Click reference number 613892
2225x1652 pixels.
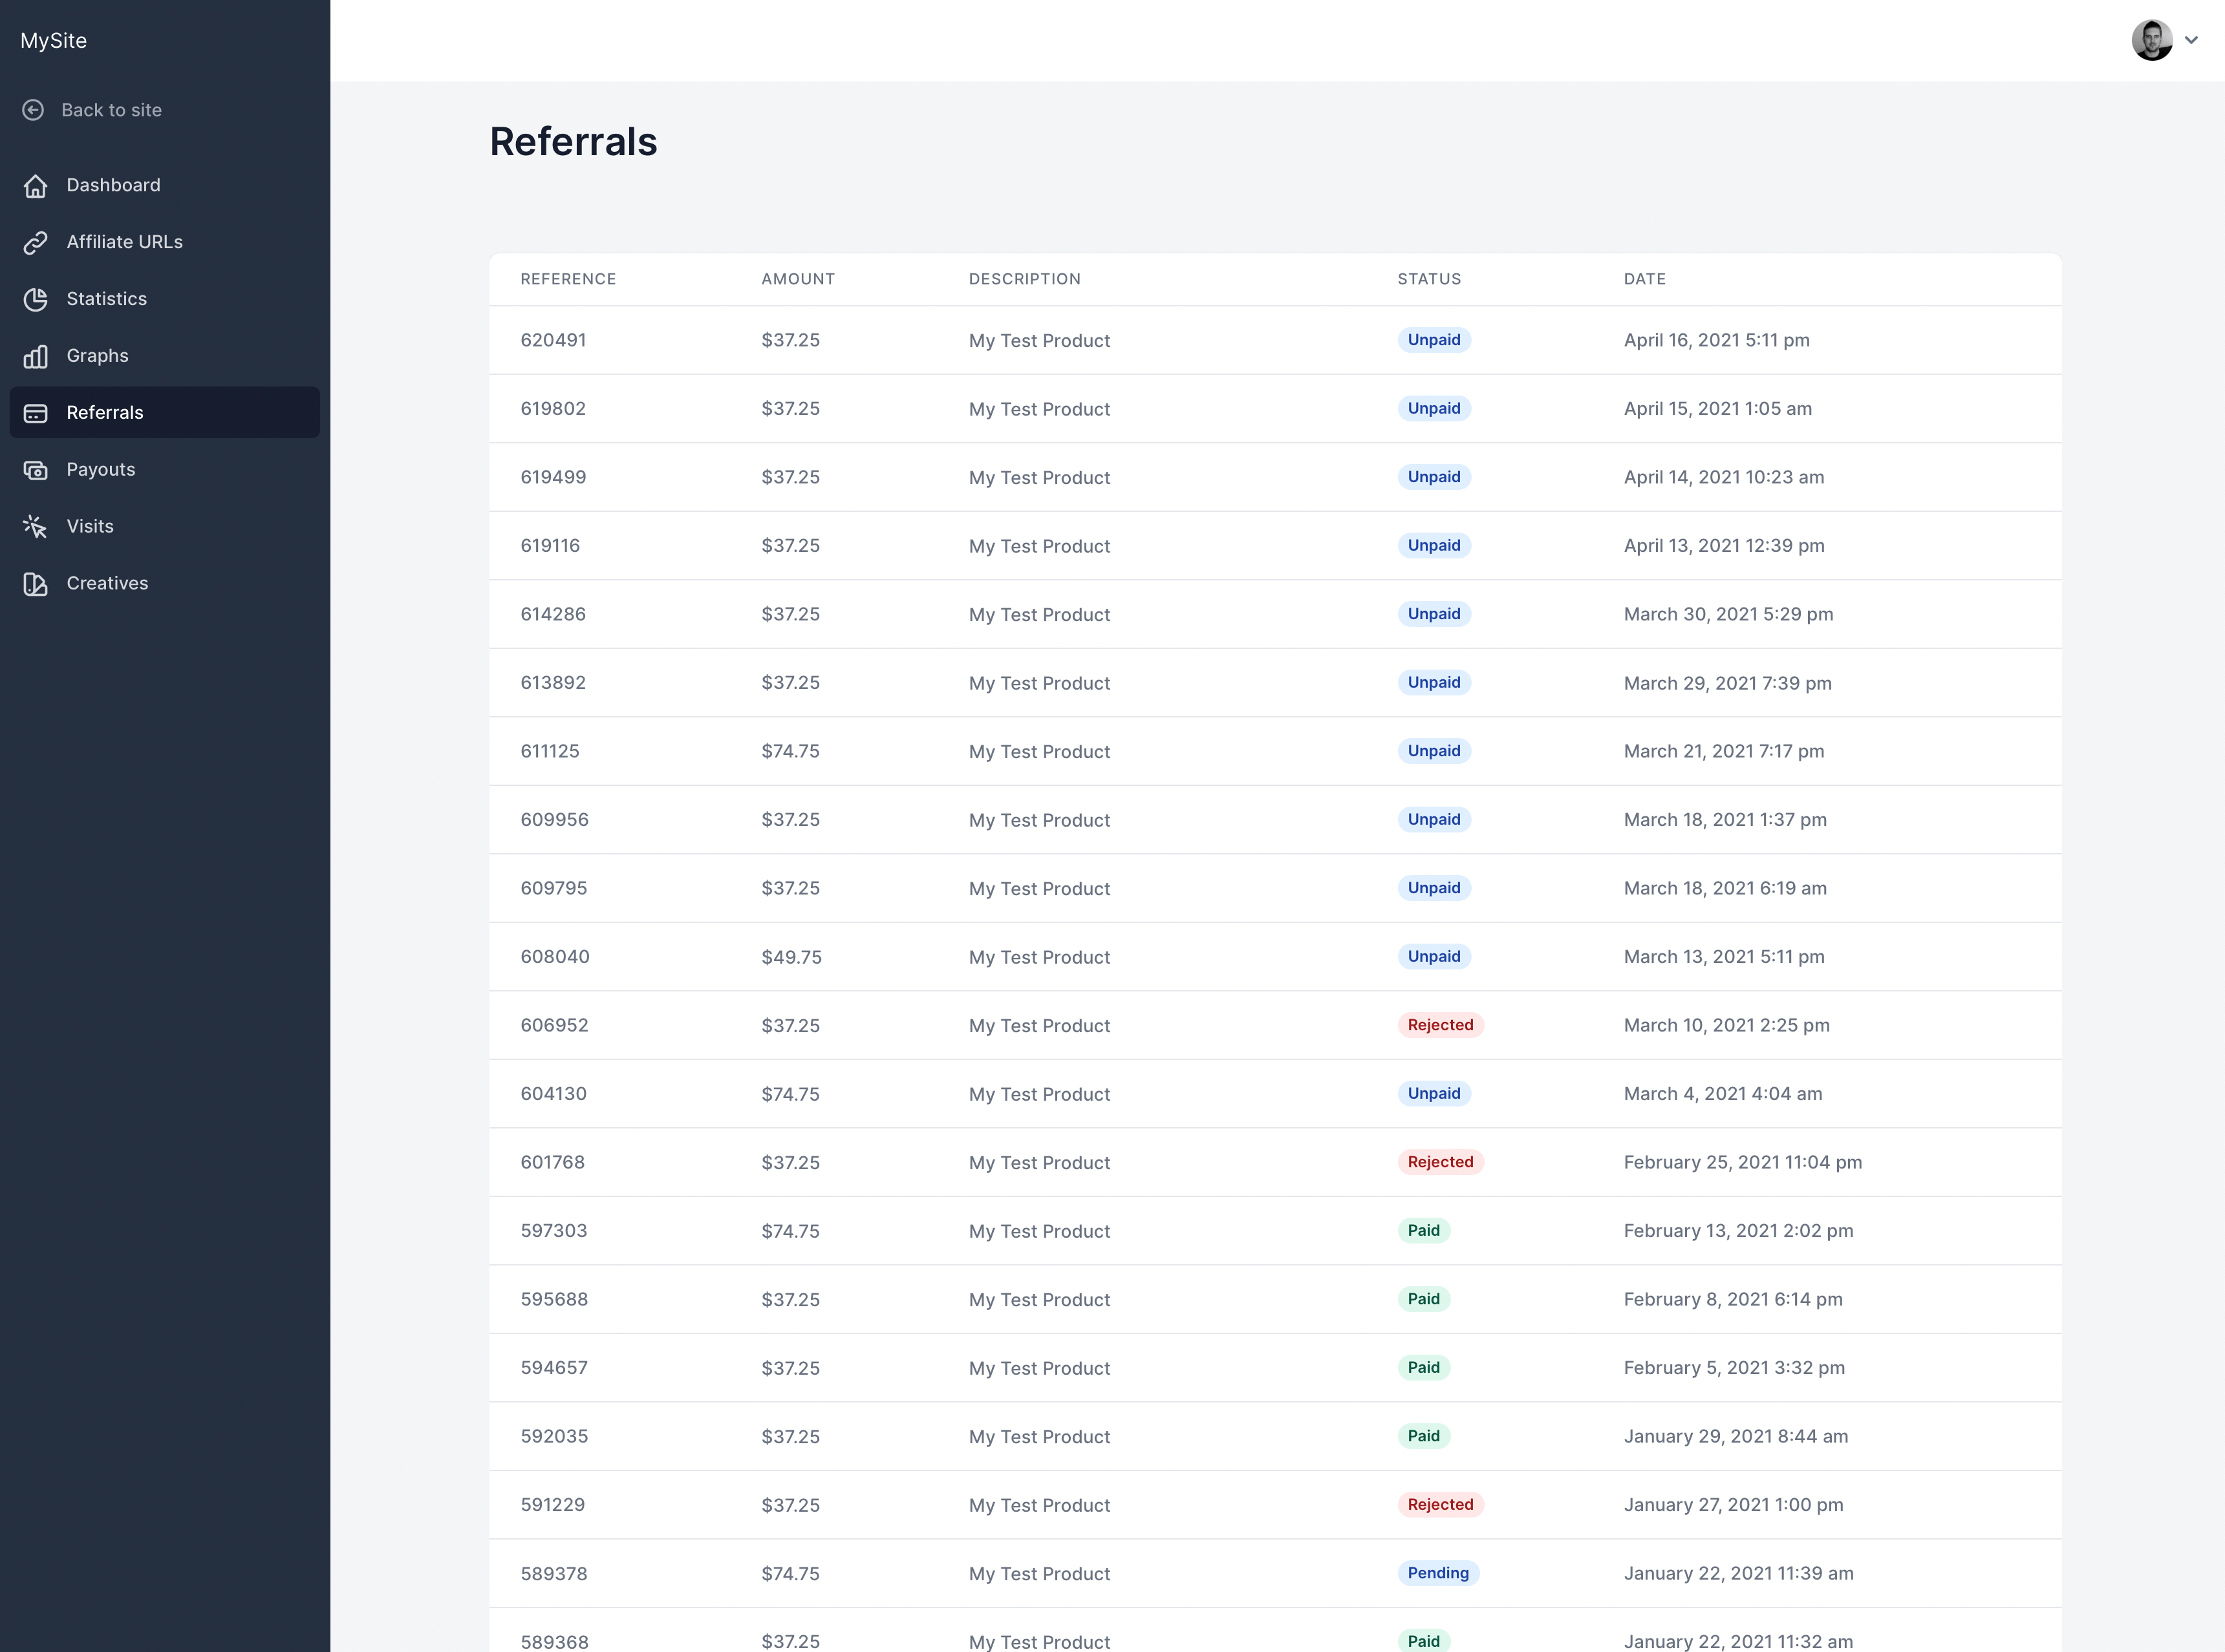pos(554,683)
